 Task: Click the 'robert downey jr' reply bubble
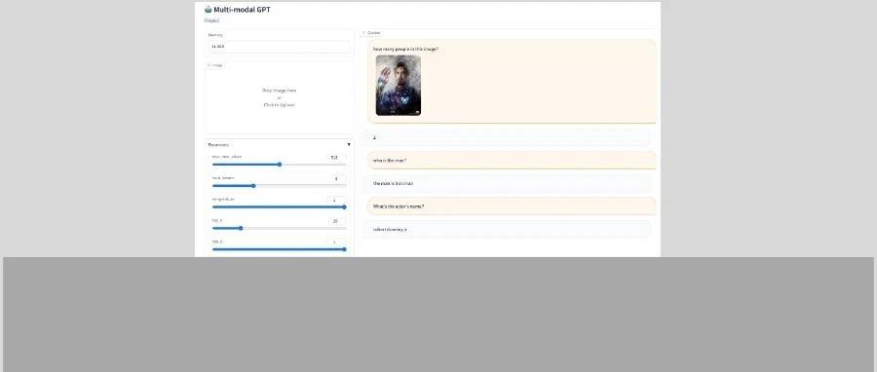[507, 230]
